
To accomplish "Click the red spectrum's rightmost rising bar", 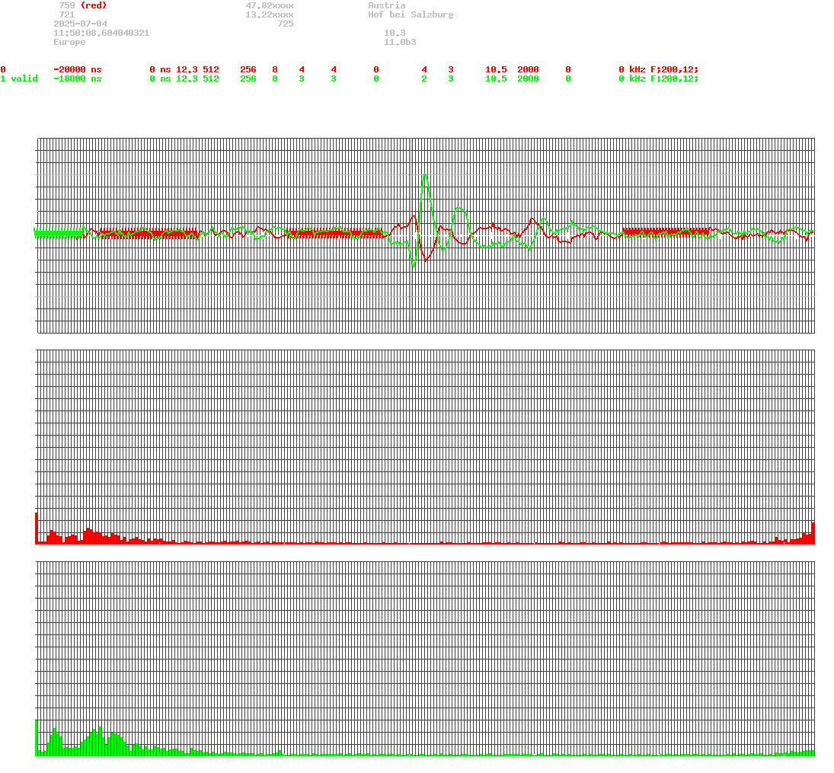I will click(813, 533).
